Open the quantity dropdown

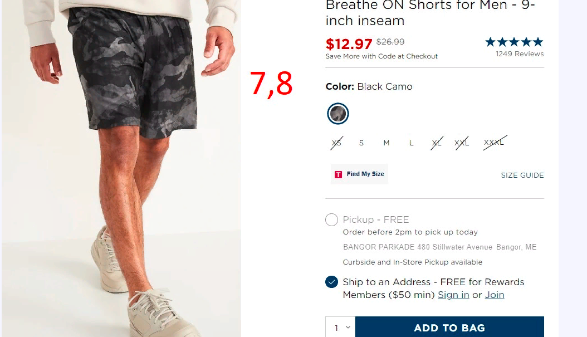pos(340,328)
